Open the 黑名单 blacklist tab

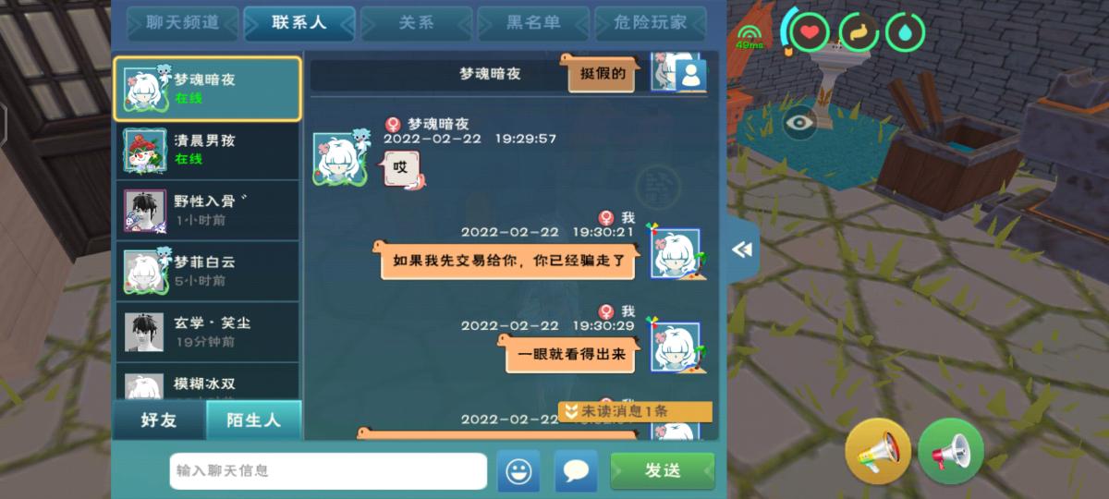click(x=533, y=24)
